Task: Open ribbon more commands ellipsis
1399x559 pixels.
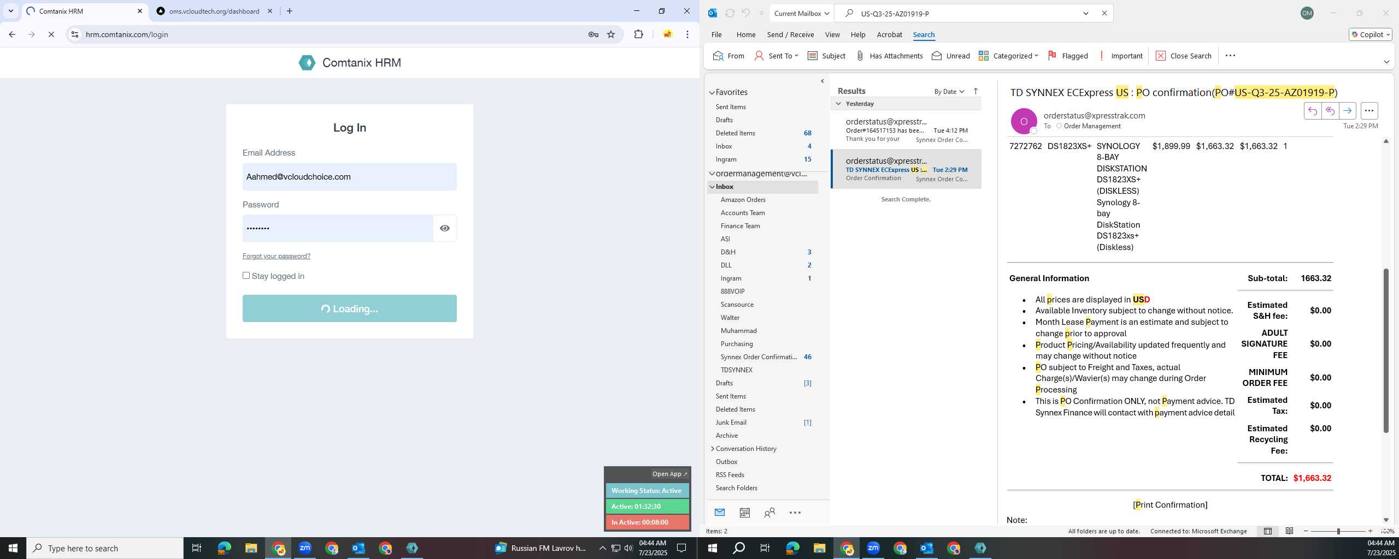Action: click(1230, 56)
